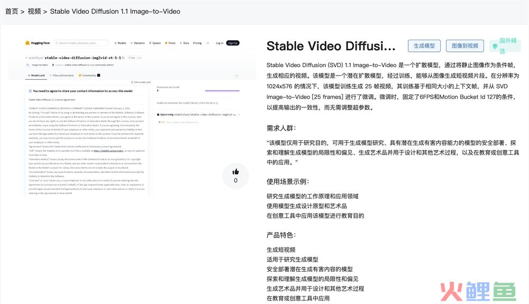Open the Hugging Face page screenshot thumbnail
Viewport: 529px width, 304px height.
point(132,117)
